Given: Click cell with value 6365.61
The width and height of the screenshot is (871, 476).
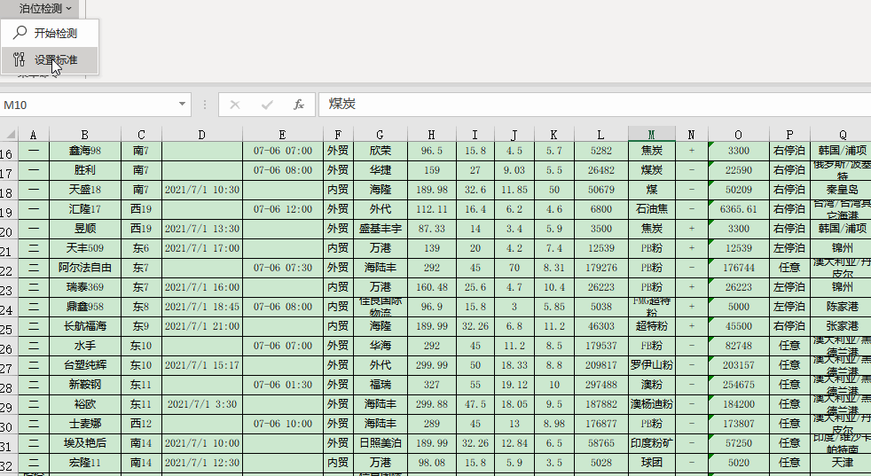Looking at the screenshot, I should coord(739,209).
